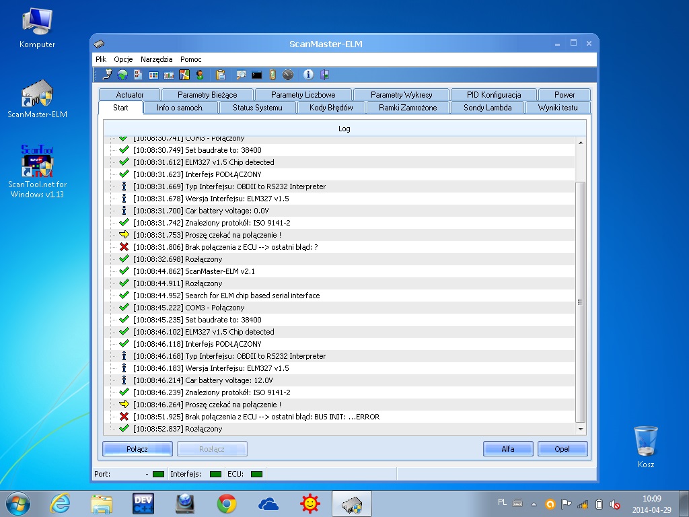Select the ScanTool.net desktop shortcut
The height and width of the screenshot is (517, 689).
(x=38, y=171)
